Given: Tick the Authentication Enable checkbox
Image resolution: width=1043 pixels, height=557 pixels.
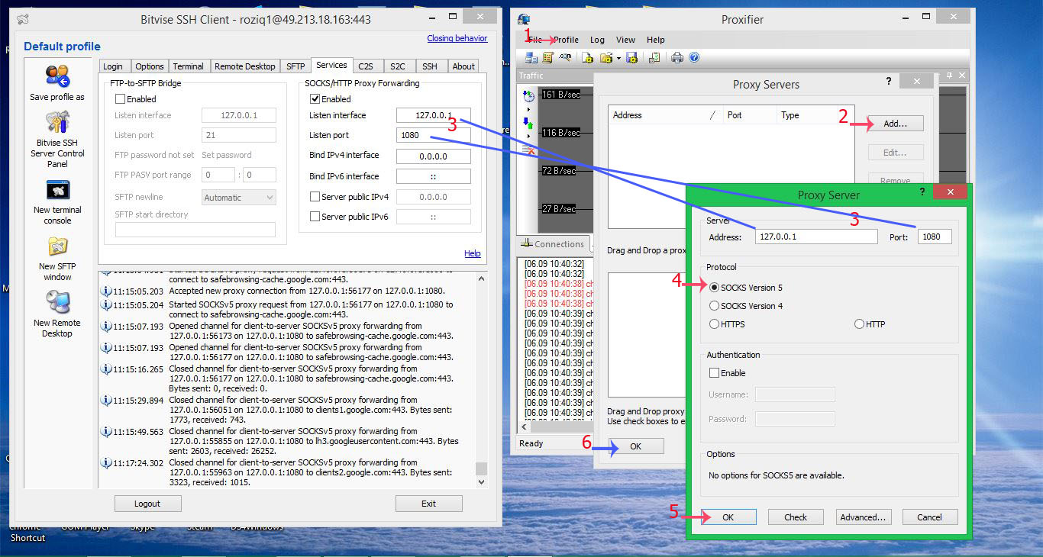Looking at the screenshot, I should (x=715, y=373).
